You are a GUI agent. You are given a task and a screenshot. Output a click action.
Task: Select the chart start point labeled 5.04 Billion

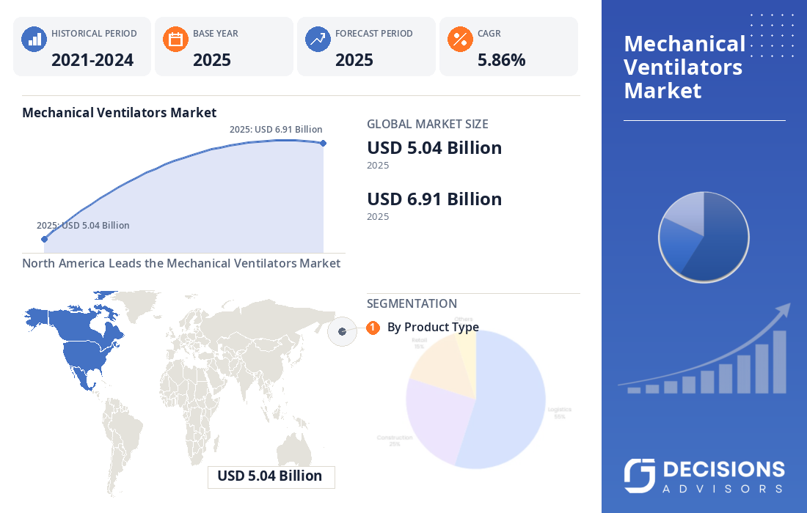pos(44,239)
